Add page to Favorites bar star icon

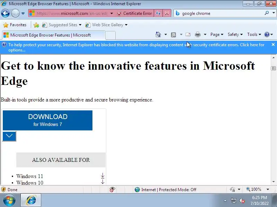point(36,25)
